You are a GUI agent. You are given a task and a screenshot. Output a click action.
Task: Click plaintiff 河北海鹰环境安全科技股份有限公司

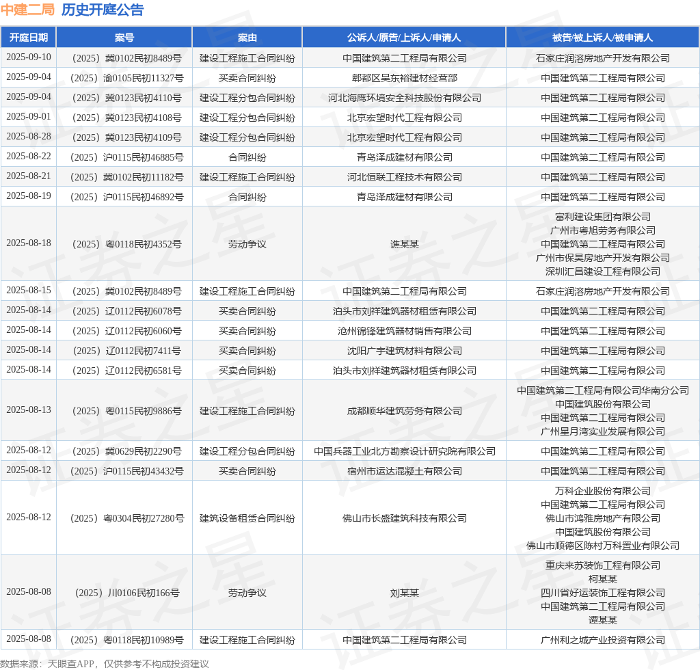(x=405, y=98)
